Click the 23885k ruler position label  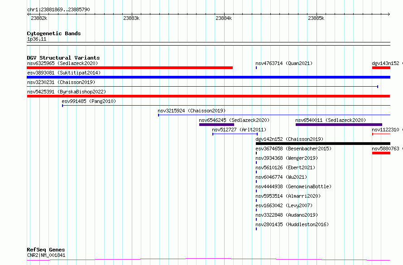pyautogui.click(x=316, y=18)
